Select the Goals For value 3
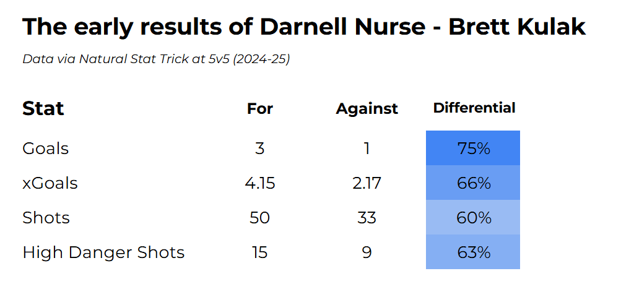Image resolution: width=634 pixels, height=284 pixels. point(260,148)
